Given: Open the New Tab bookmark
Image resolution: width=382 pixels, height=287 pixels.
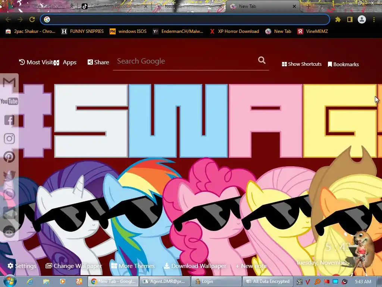Looking at the screenshot, I should [x=278, y=31].
